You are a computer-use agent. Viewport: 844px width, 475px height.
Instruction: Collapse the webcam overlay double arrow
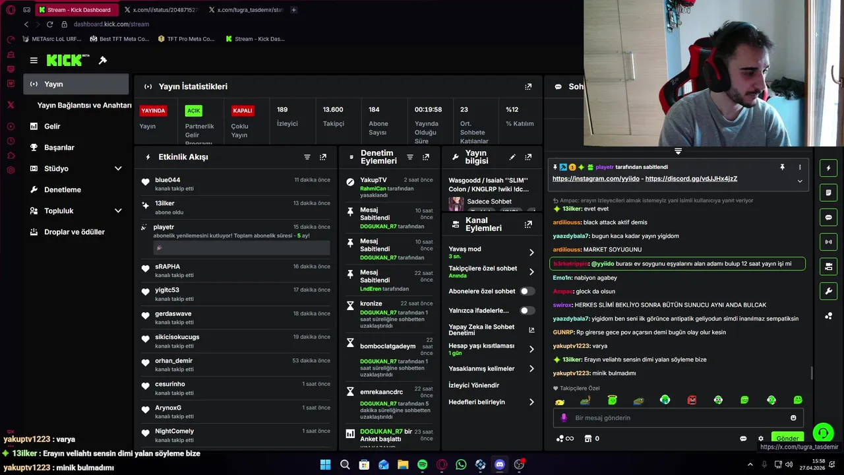(678, 151)
